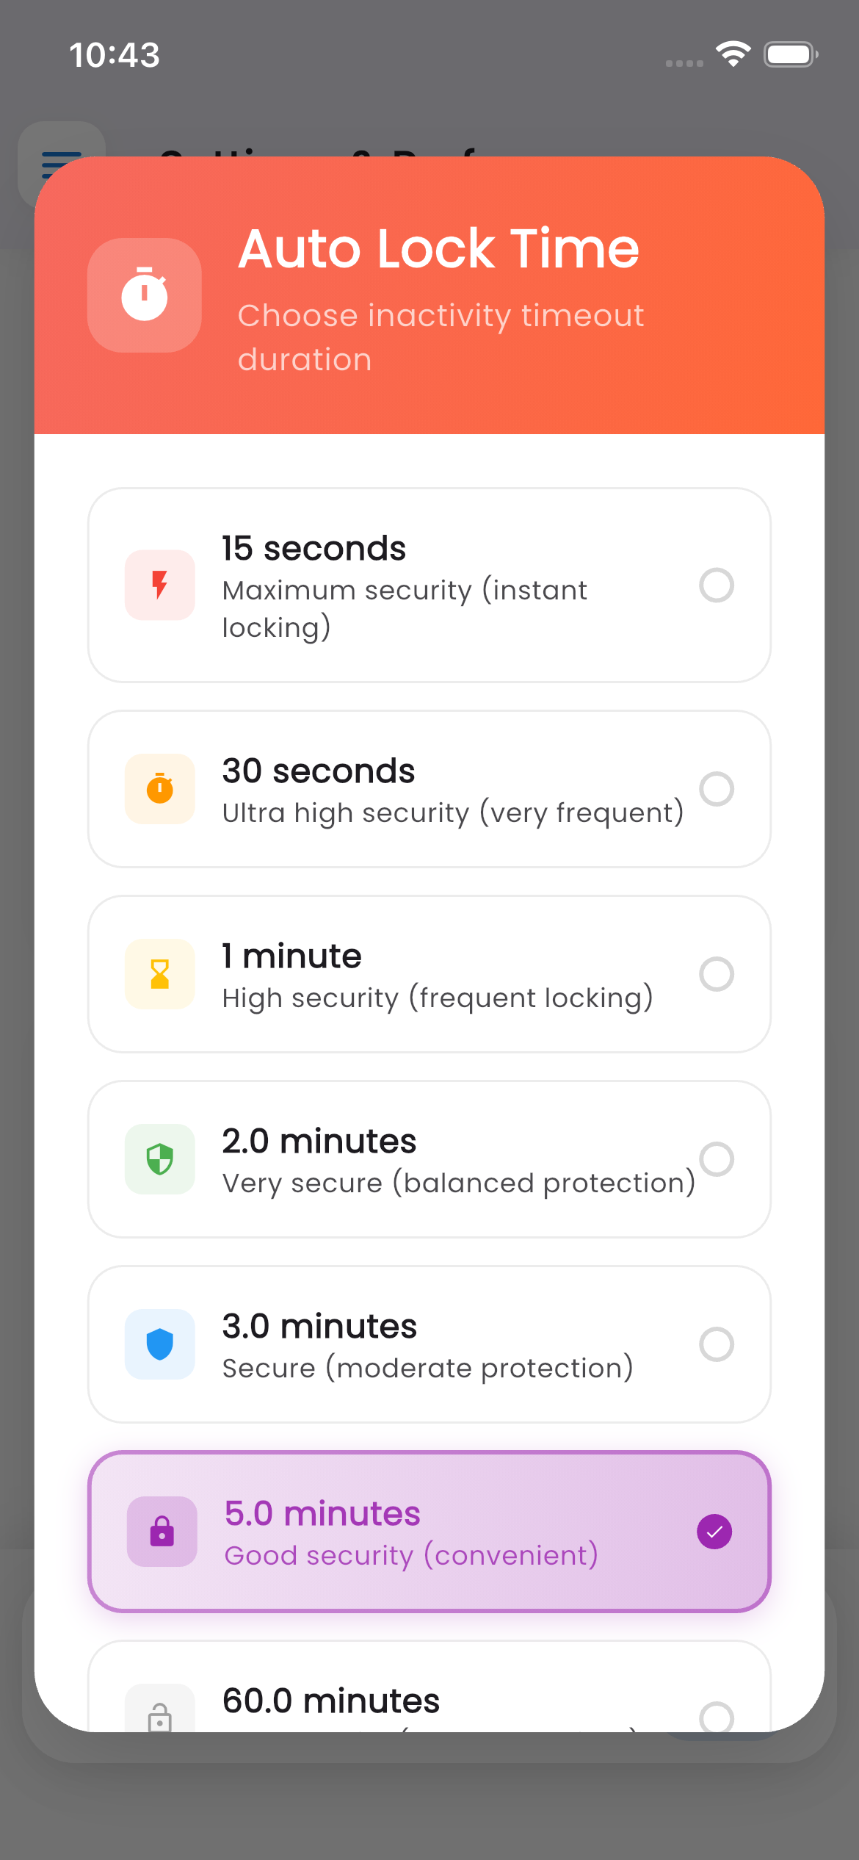
Task: Click the timer icon in the dialog header
Action: (144, 295)
